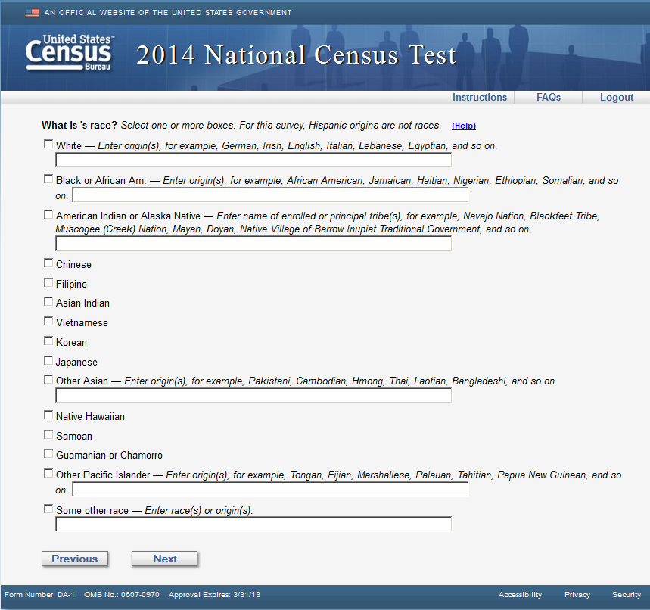Open the Privacy footer link
The width and height of the screenshot is (650, 610).
pyautogui.click(x=577, y=595)
